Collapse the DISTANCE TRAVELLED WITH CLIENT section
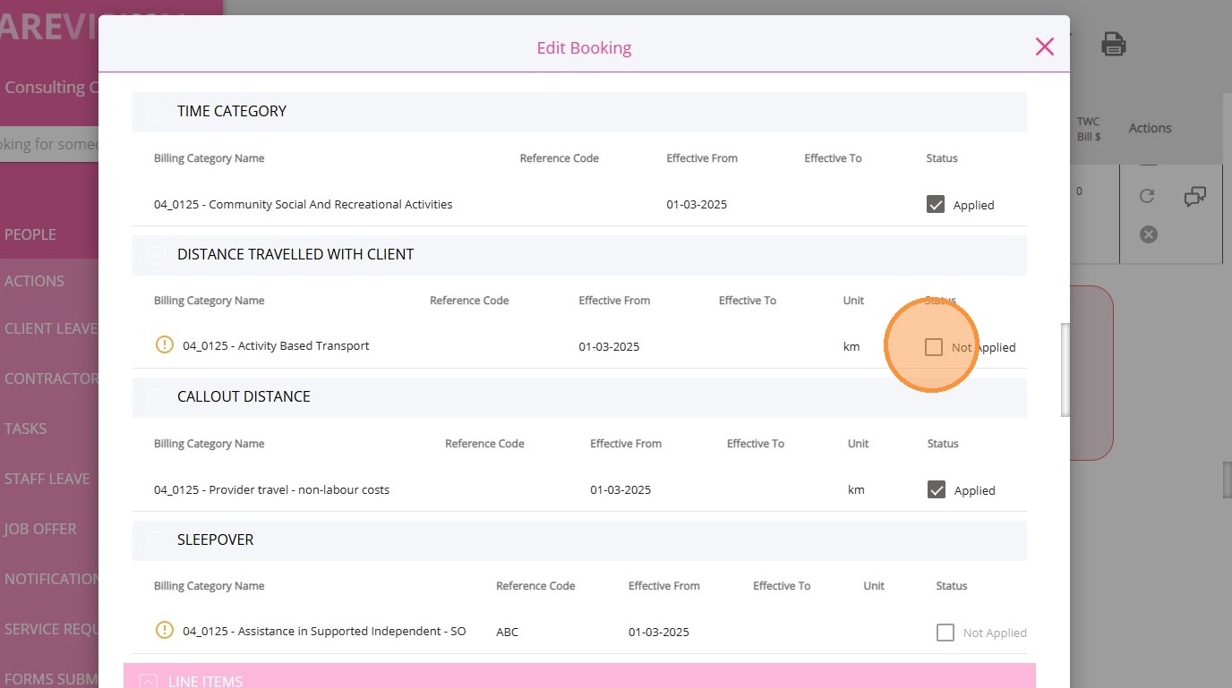 157,255
